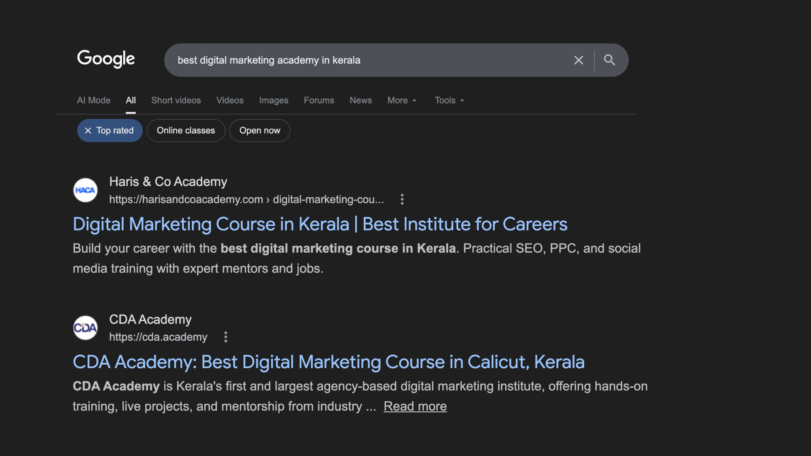Open the Tools dropdown
Image resolution: width=811 pixels, height=456 pixels.
click(449, 100)
